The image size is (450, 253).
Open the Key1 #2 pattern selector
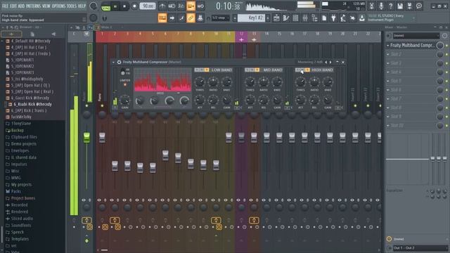tap(252, 18)
